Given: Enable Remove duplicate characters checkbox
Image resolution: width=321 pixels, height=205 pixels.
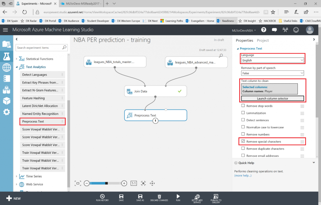Looking at the screenshot, I should pyautogui.click(x=243, y=148).
